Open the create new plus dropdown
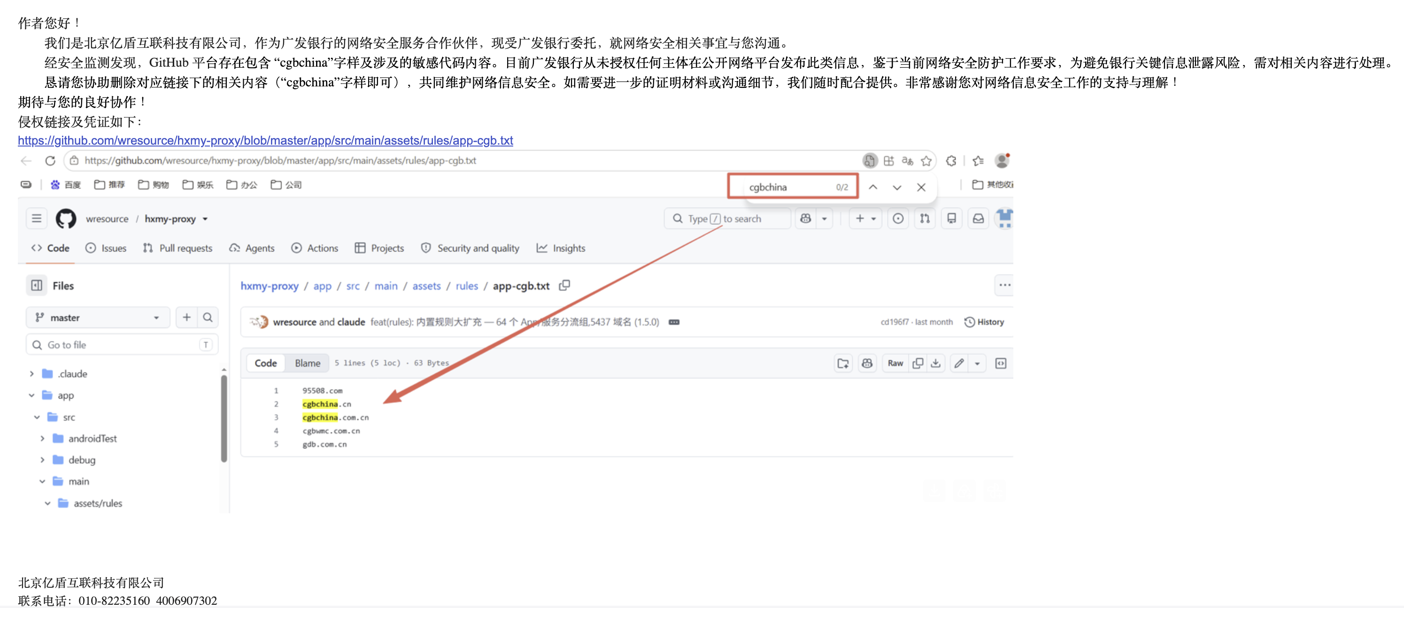Screen dimensions: 1404x617 (x=865, y=218)
